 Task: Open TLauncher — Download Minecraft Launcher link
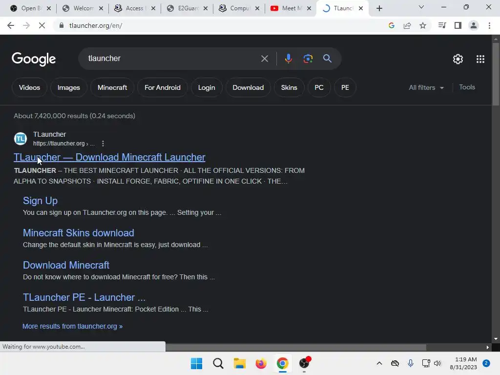(x=109, y=157)
